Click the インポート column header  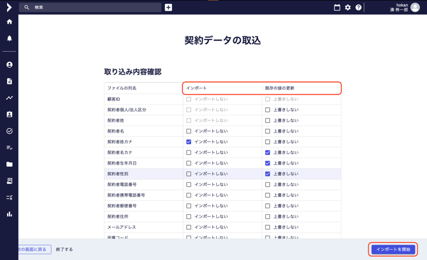(x=196, y=88)
